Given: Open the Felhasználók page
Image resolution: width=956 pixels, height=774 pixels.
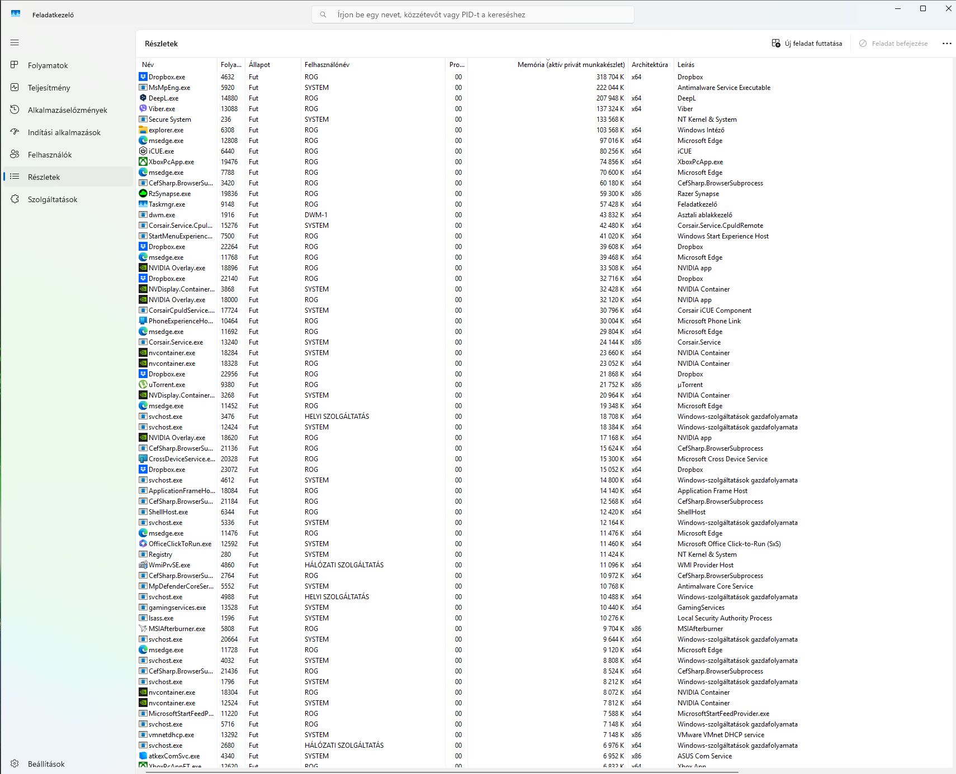Looking at the screenshot, I should point(68,155).
